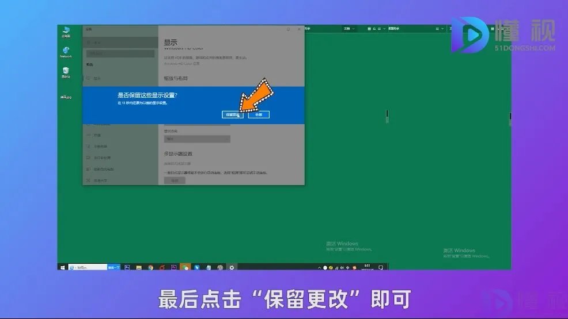Click the 恢复 button in the dialog

point(259,114)
